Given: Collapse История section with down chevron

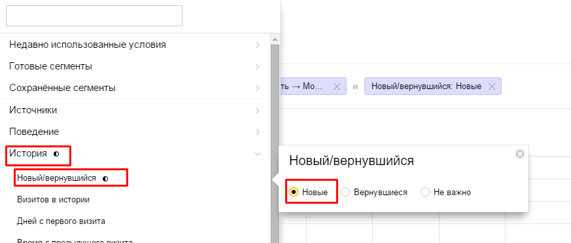Looking at the screenshot, I should click(x=258, y=154).
